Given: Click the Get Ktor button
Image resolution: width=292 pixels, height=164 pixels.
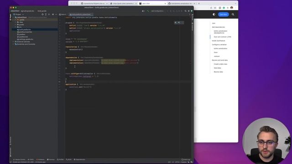Looking at the screenshot, I should 224,14.
